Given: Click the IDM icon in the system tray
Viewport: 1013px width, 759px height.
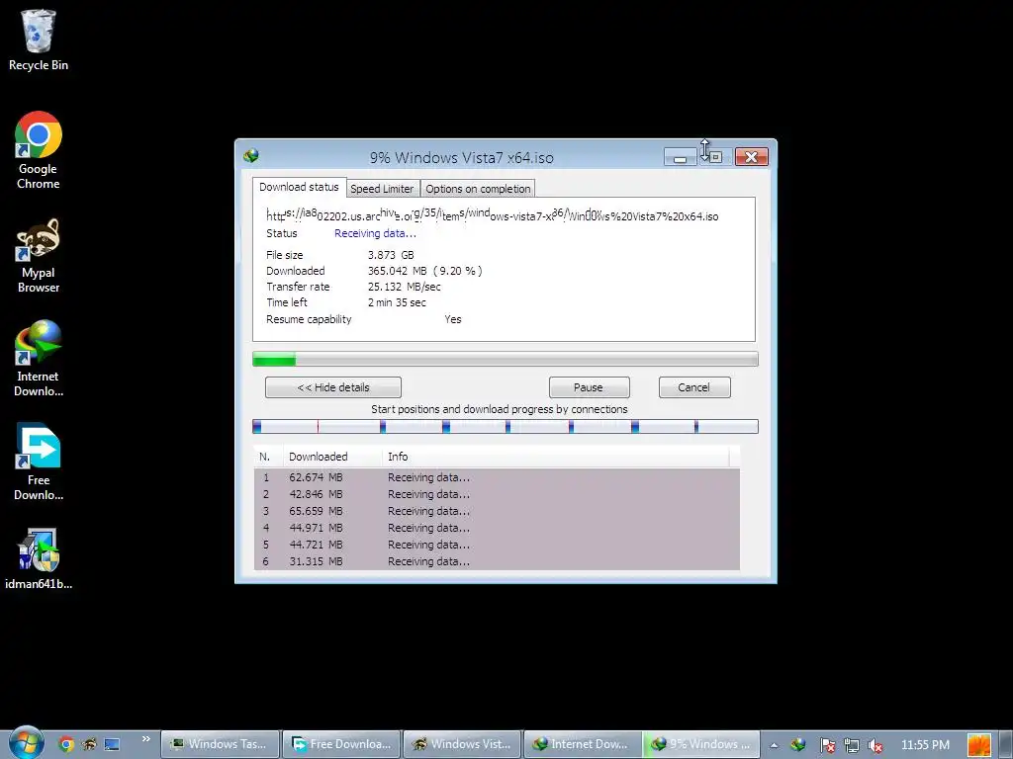Looking at the screenshot, I should [x=798, y=745].
